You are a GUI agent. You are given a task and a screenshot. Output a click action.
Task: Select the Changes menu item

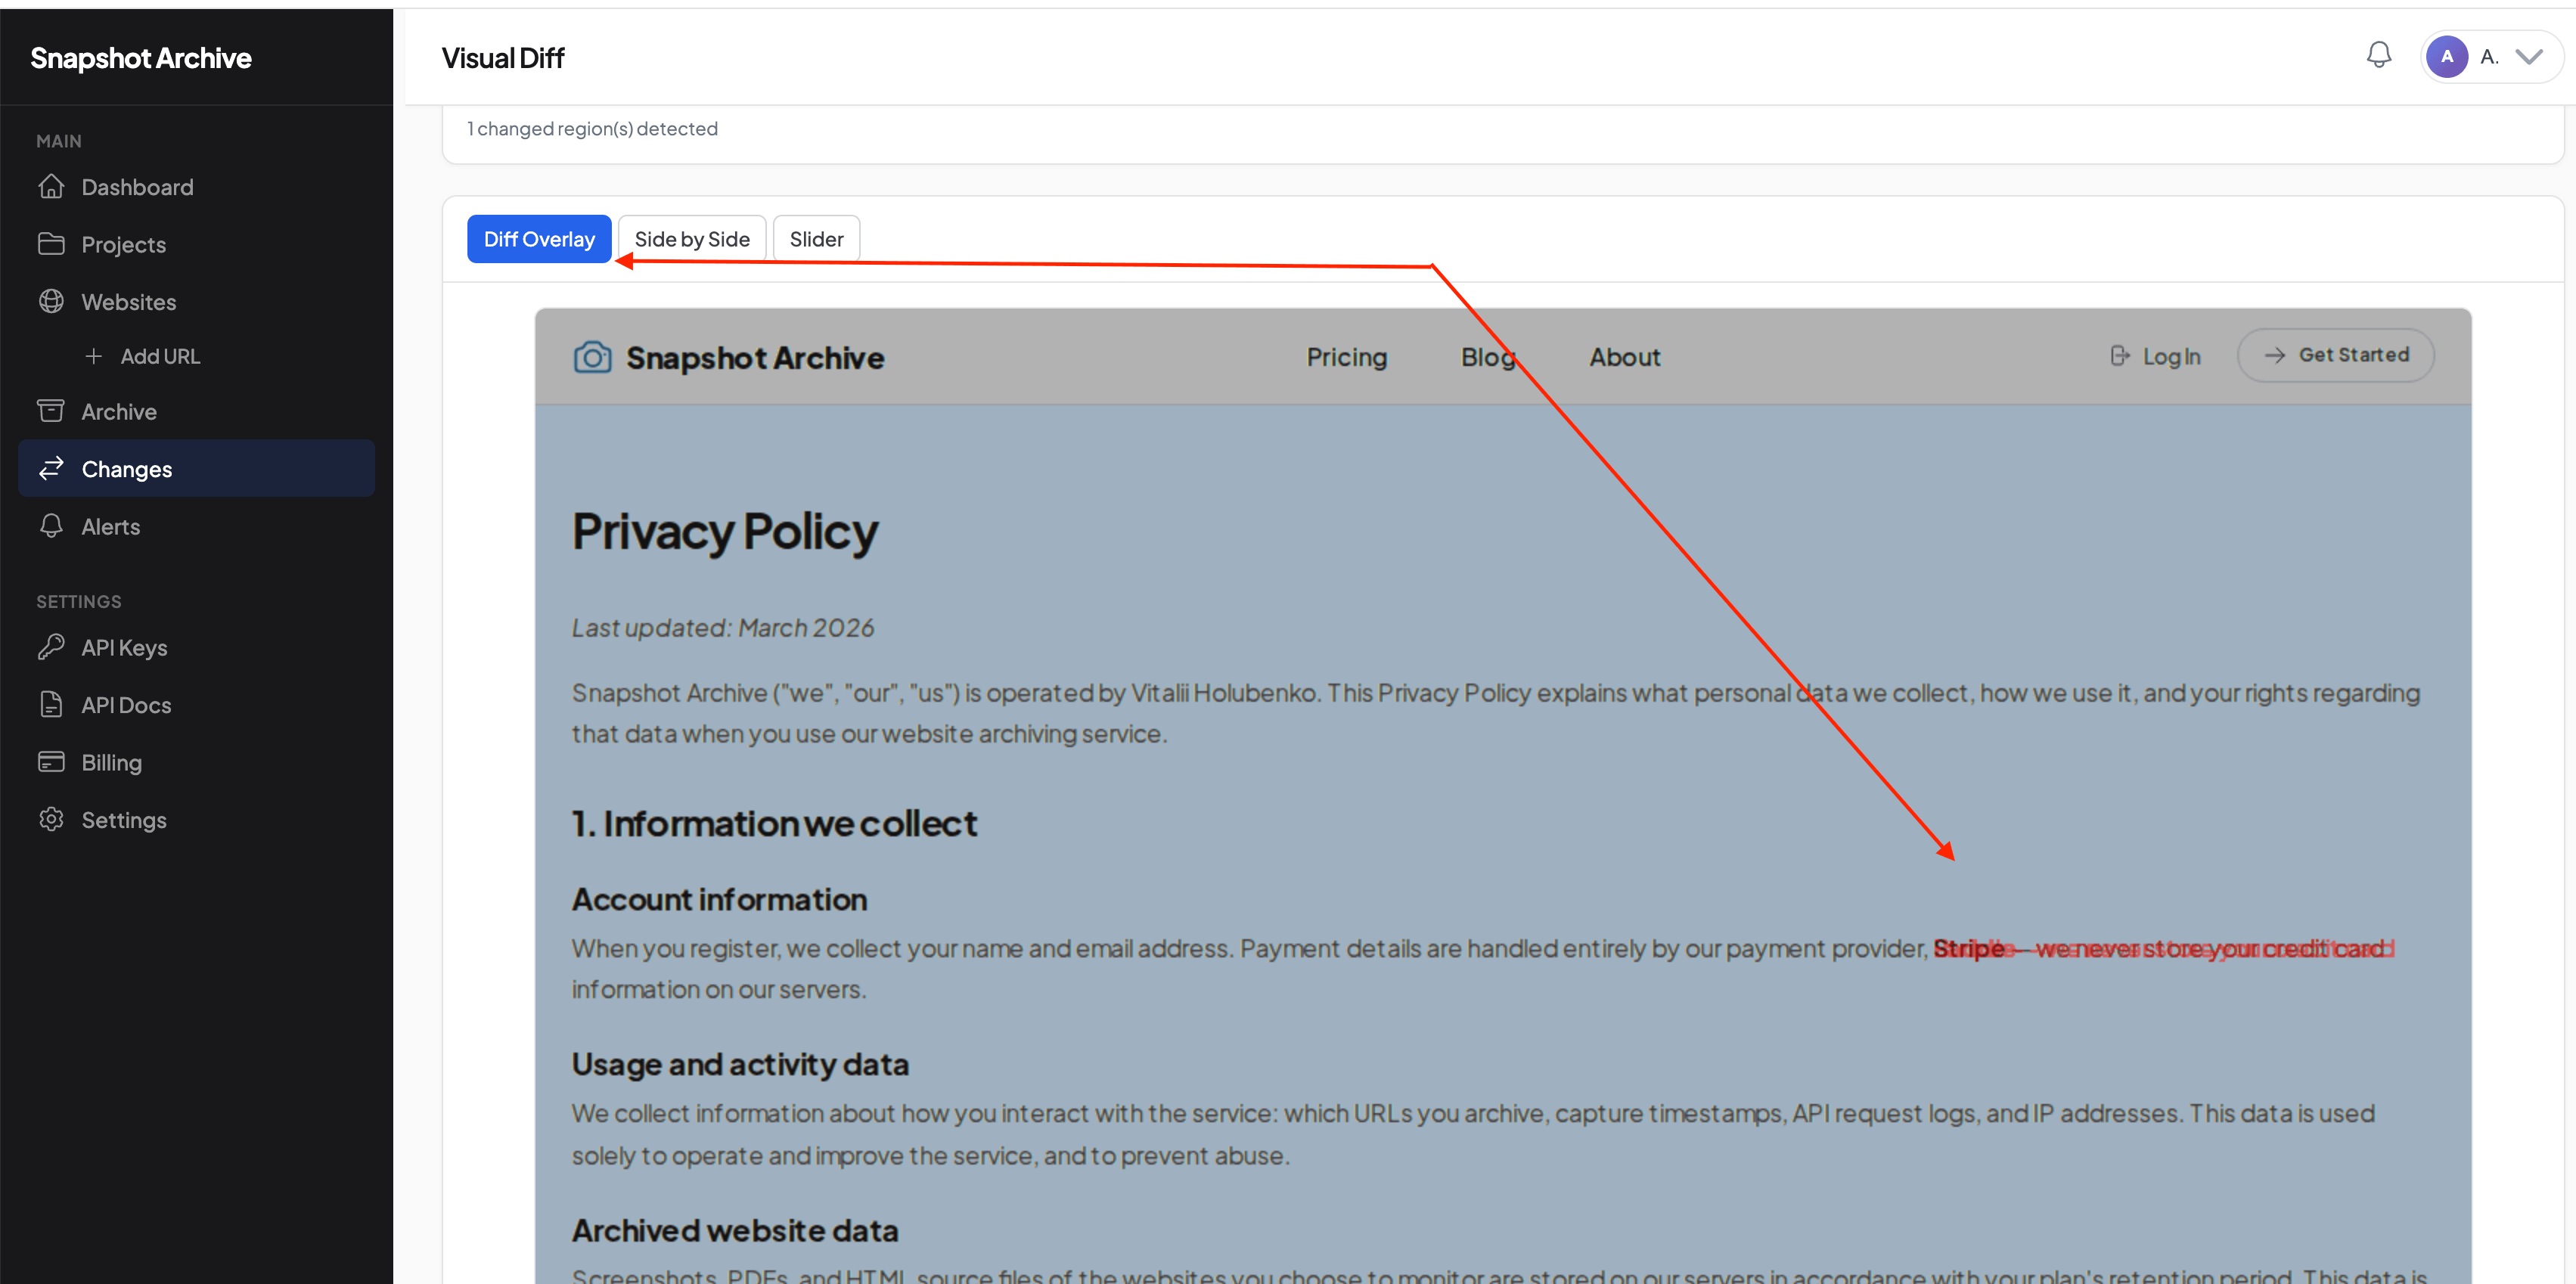(x=196, y=468)
